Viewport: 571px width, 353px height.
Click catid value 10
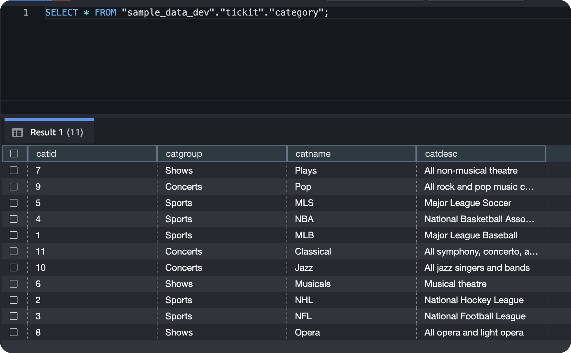point(92,268)
